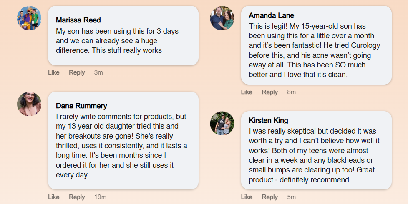Open Dana Rummery's profile name link
Image resolution: width=408 pixels, height=204 pixels.
[x=81, y=106]
